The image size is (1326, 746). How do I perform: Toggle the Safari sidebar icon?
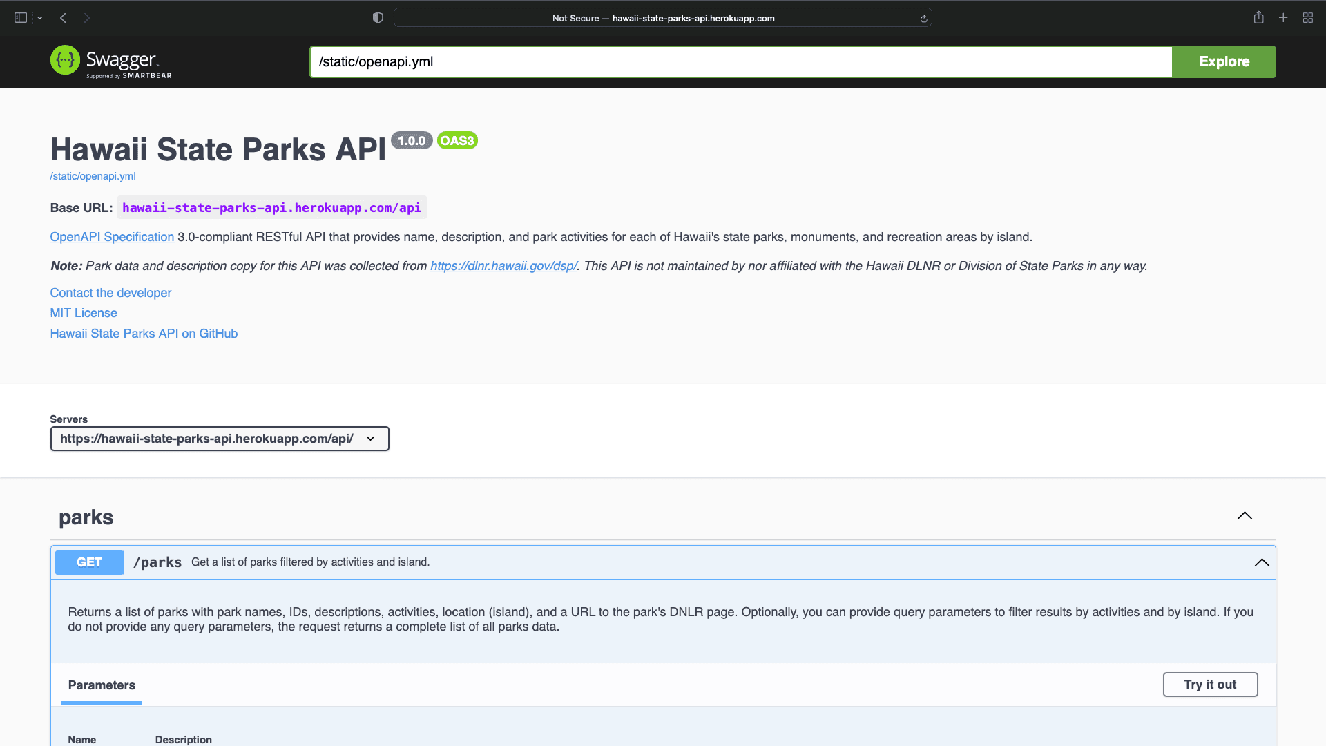coord(21,18)
